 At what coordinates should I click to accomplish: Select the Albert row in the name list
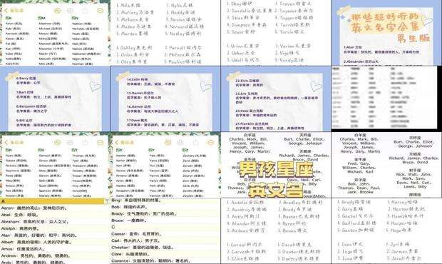pyautogui.click(x=55, y=242)
